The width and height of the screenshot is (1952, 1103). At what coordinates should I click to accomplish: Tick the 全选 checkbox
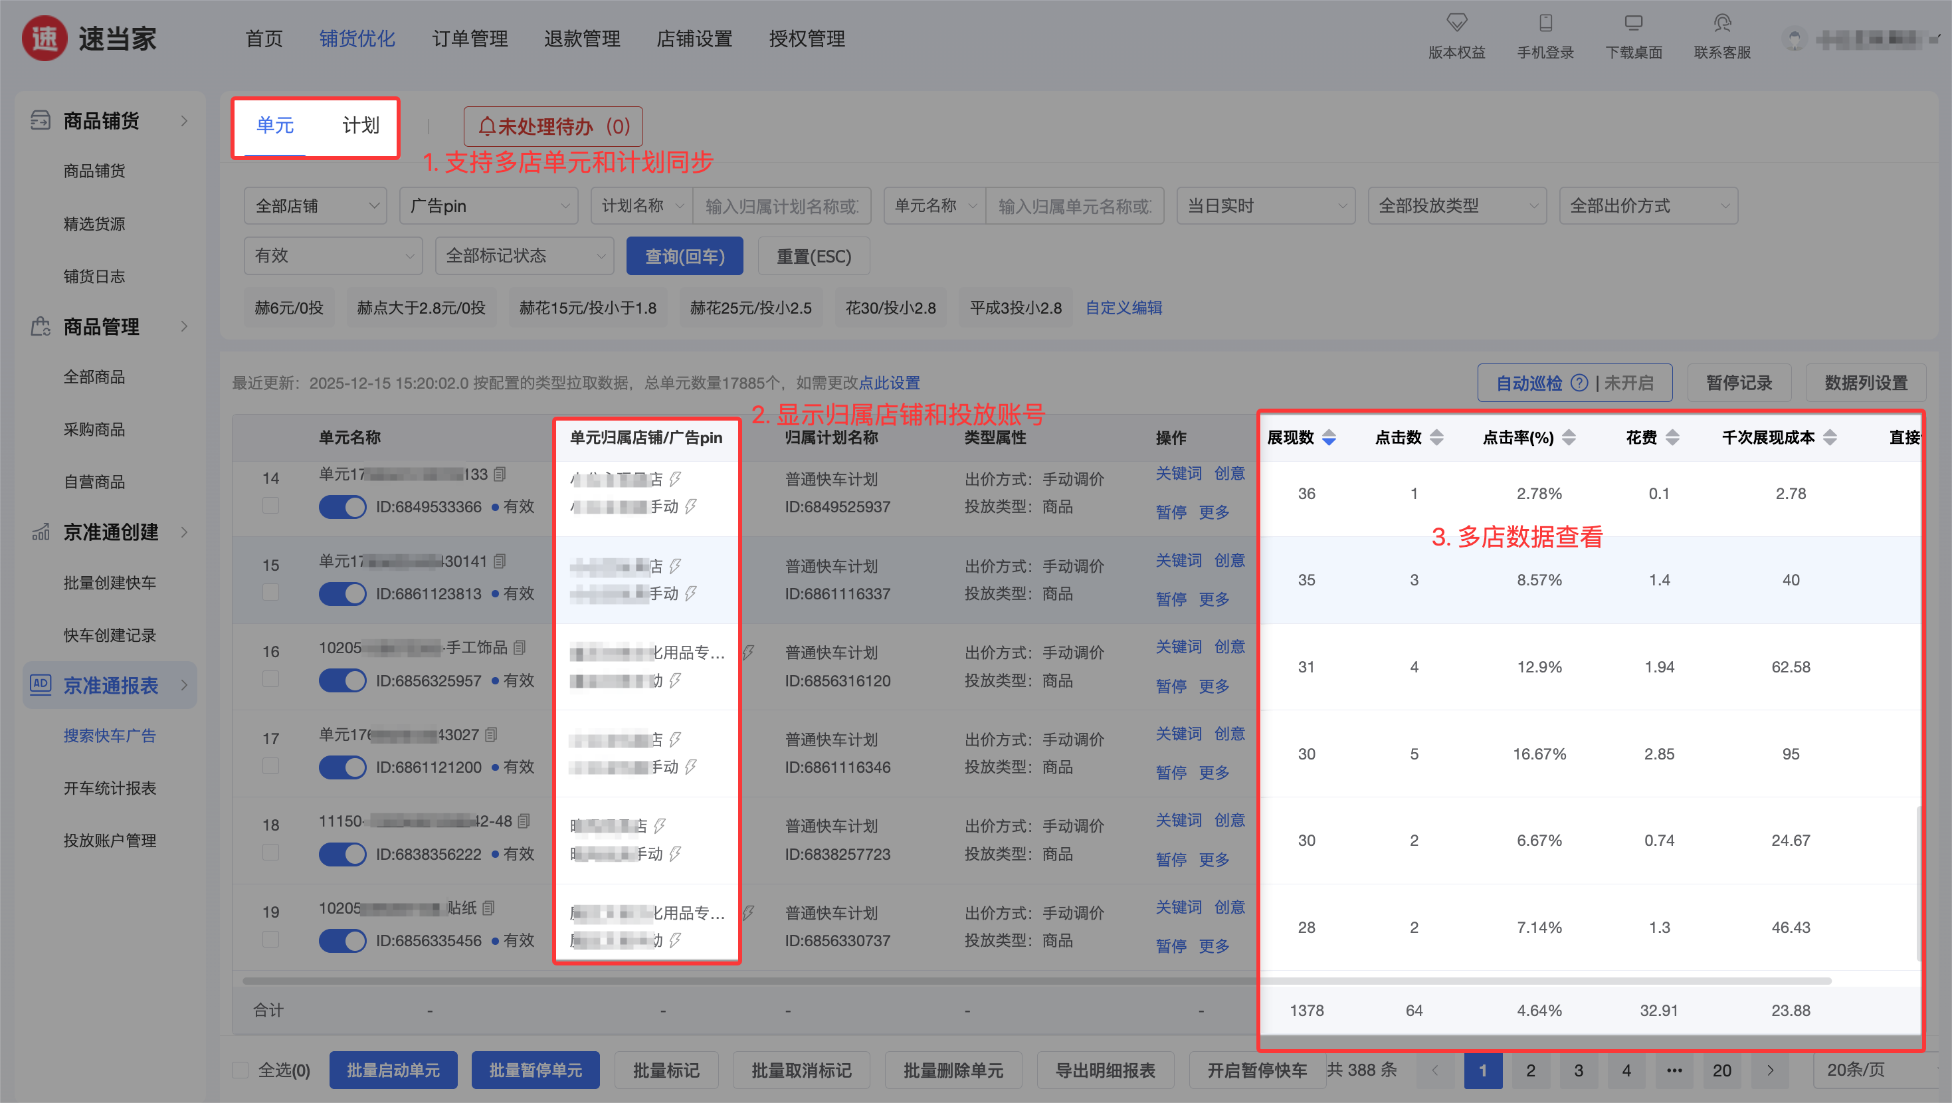point(241,1070)
